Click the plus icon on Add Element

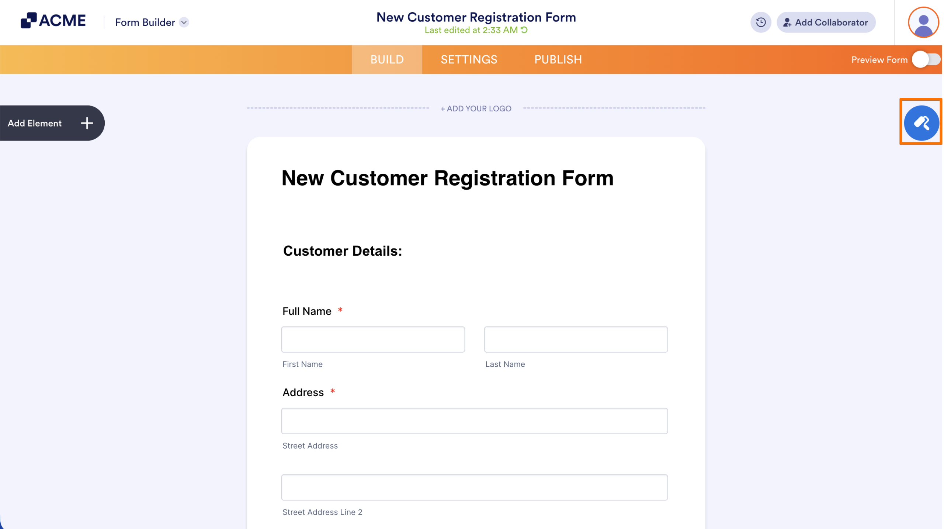[87, 123]
